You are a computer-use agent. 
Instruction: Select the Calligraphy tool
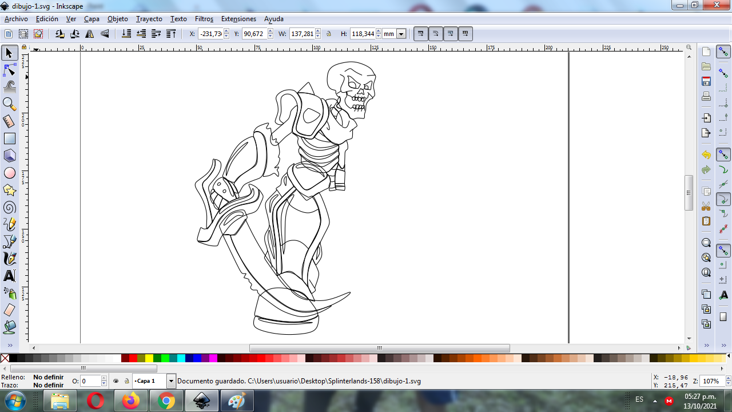click(9, 259)
